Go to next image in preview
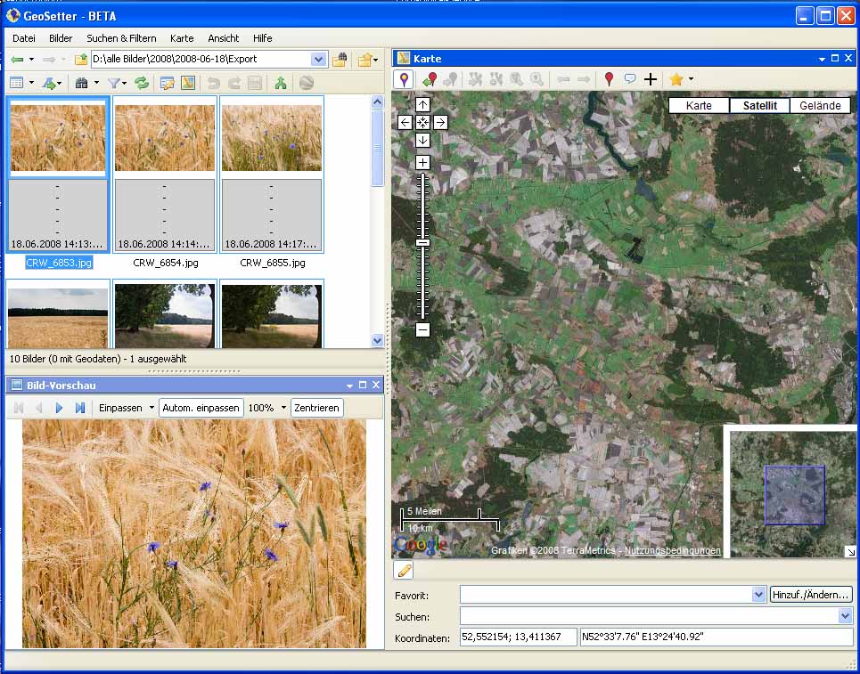 click(x=60, y=408)
